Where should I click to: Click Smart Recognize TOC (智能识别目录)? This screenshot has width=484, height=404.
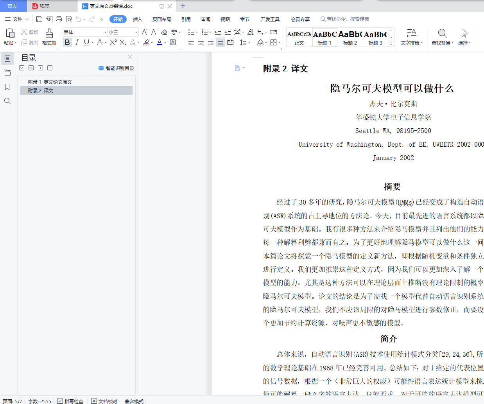click(116, 68)
